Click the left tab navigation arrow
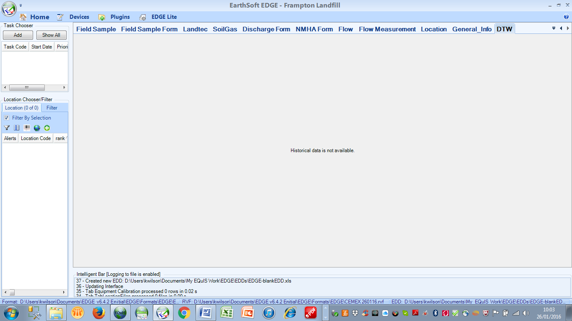The width and height of the screenshot is (572, 321). (561, 28)
